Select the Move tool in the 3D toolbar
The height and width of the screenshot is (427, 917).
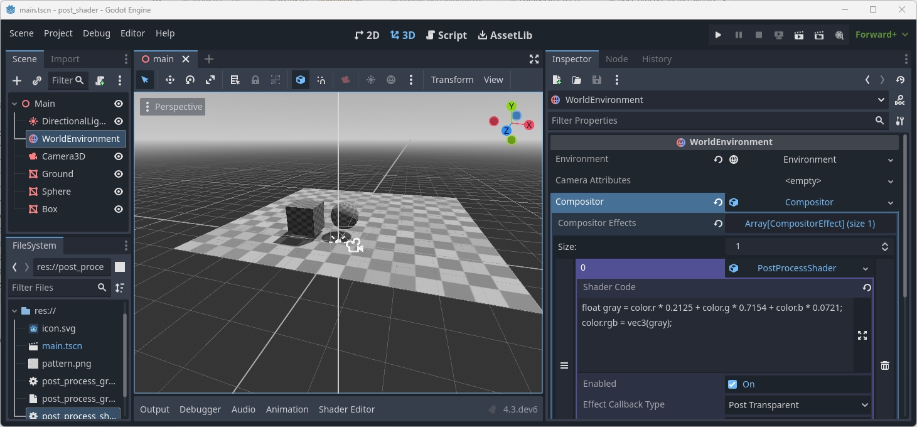click(x=169, y=80)
